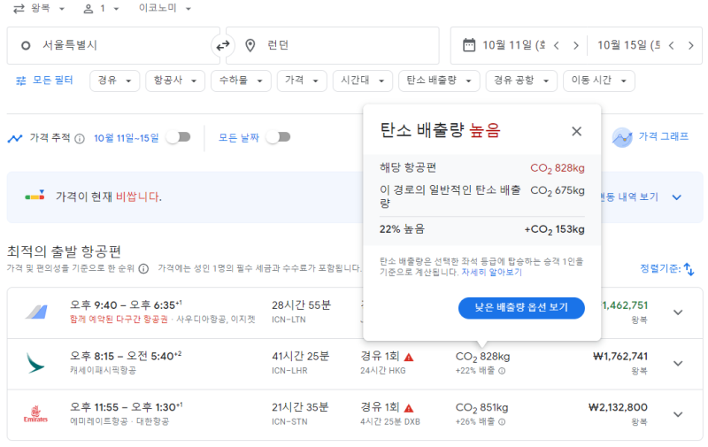Open 경유 stops filter
708x447 pixels.
(115, 81)
